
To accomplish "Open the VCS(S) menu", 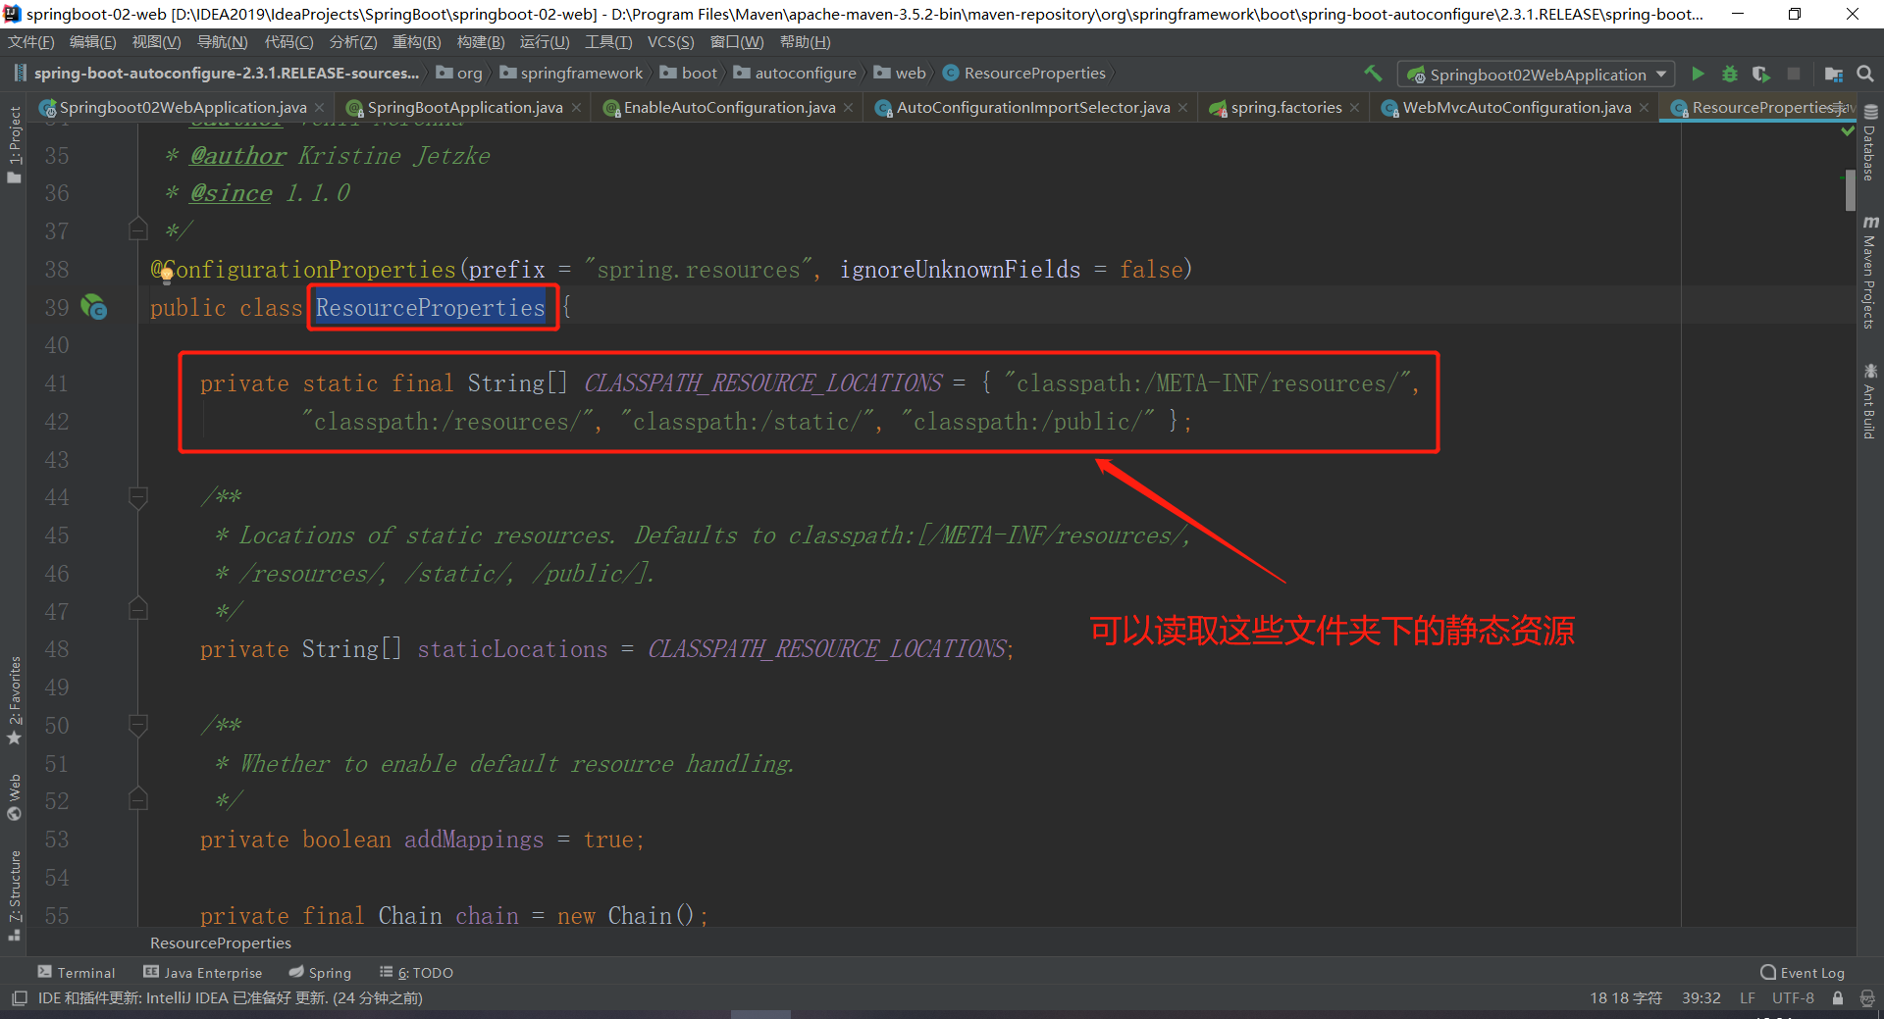I will 670,42.
